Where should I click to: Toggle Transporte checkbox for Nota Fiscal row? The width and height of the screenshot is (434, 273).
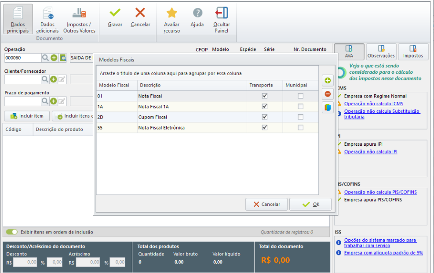[265, 96]
